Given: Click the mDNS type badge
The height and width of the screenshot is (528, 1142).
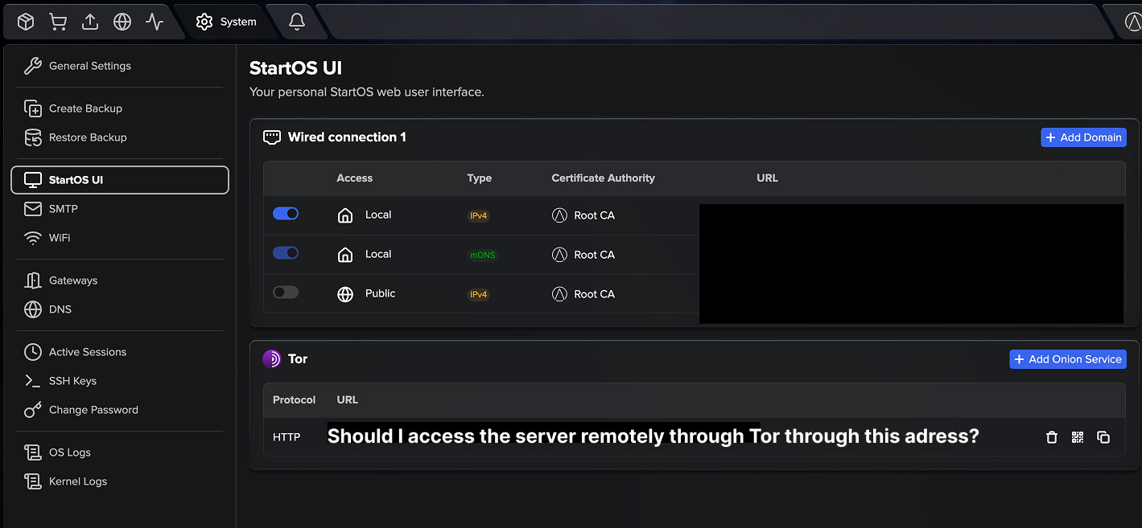Looking at the screenshot, I should point(483,255).
